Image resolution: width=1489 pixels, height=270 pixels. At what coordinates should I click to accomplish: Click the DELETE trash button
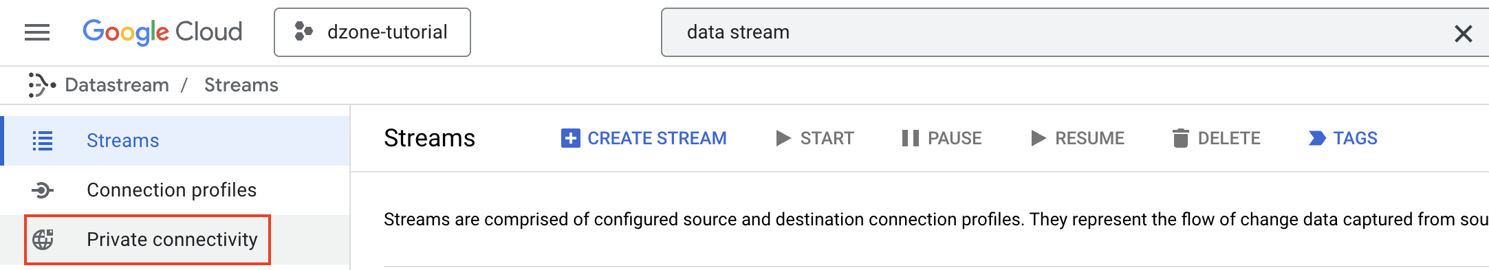pos(1216,138)
